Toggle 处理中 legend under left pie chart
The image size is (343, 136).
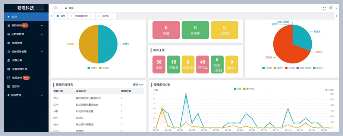tap(92, 68)
